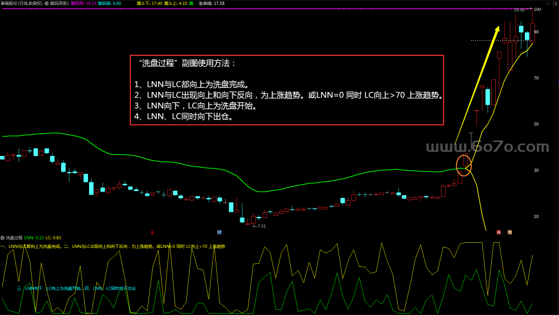Click the small red marker above the sub-chart
Viewport: 559px width, 315px height.
[x=151, y=232]
